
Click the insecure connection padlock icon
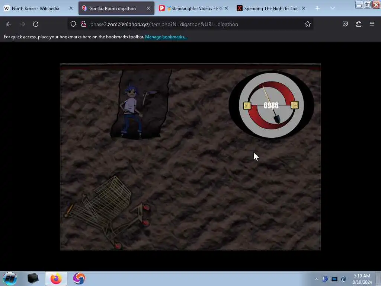pos(84,24)
